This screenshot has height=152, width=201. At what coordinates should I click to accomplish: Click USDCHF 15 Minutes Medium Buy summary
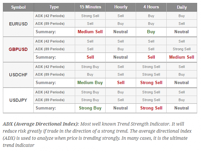click(x=90, y=83)
